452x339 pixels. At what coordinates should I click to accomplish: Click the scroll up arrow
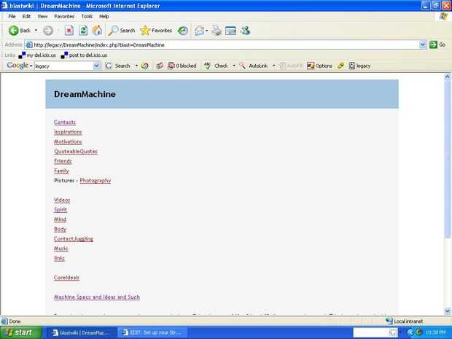pyautogui.click(x=448, y=77)
